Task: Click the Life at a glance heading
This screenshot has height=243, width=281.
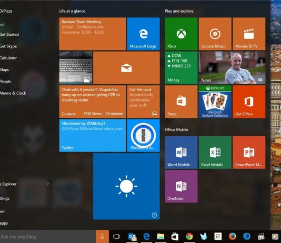Action: click(72, 11)
